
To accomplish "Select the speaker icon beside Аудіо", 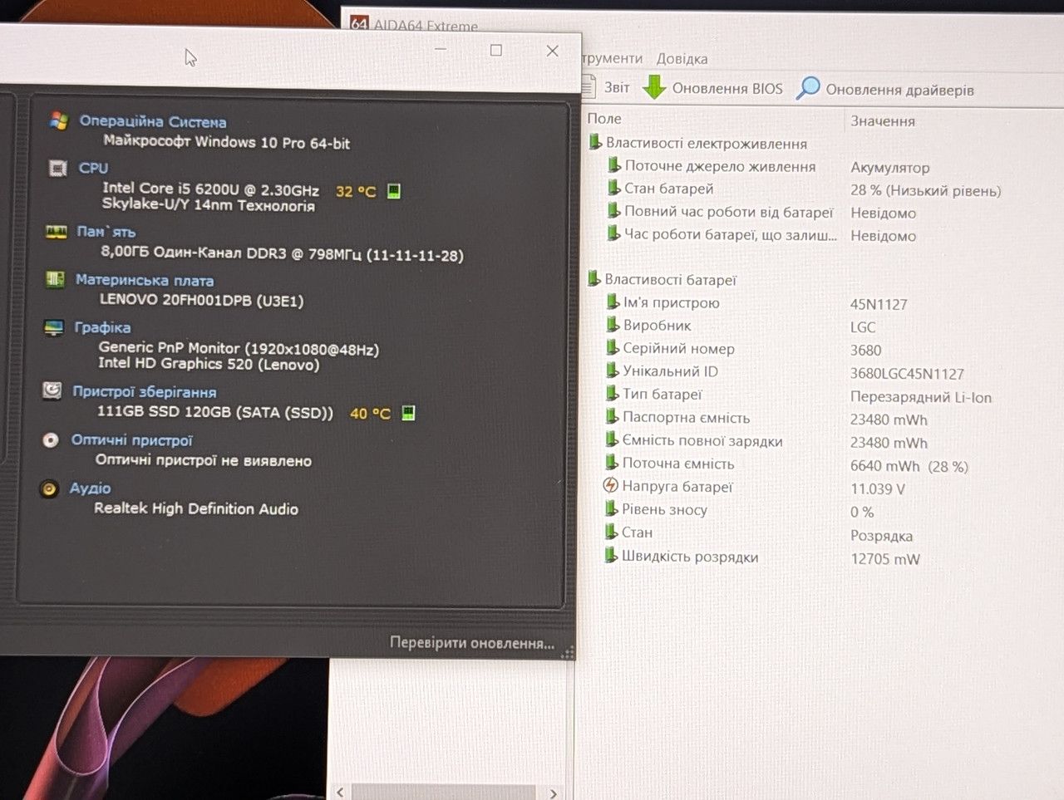I will [49, 488].
